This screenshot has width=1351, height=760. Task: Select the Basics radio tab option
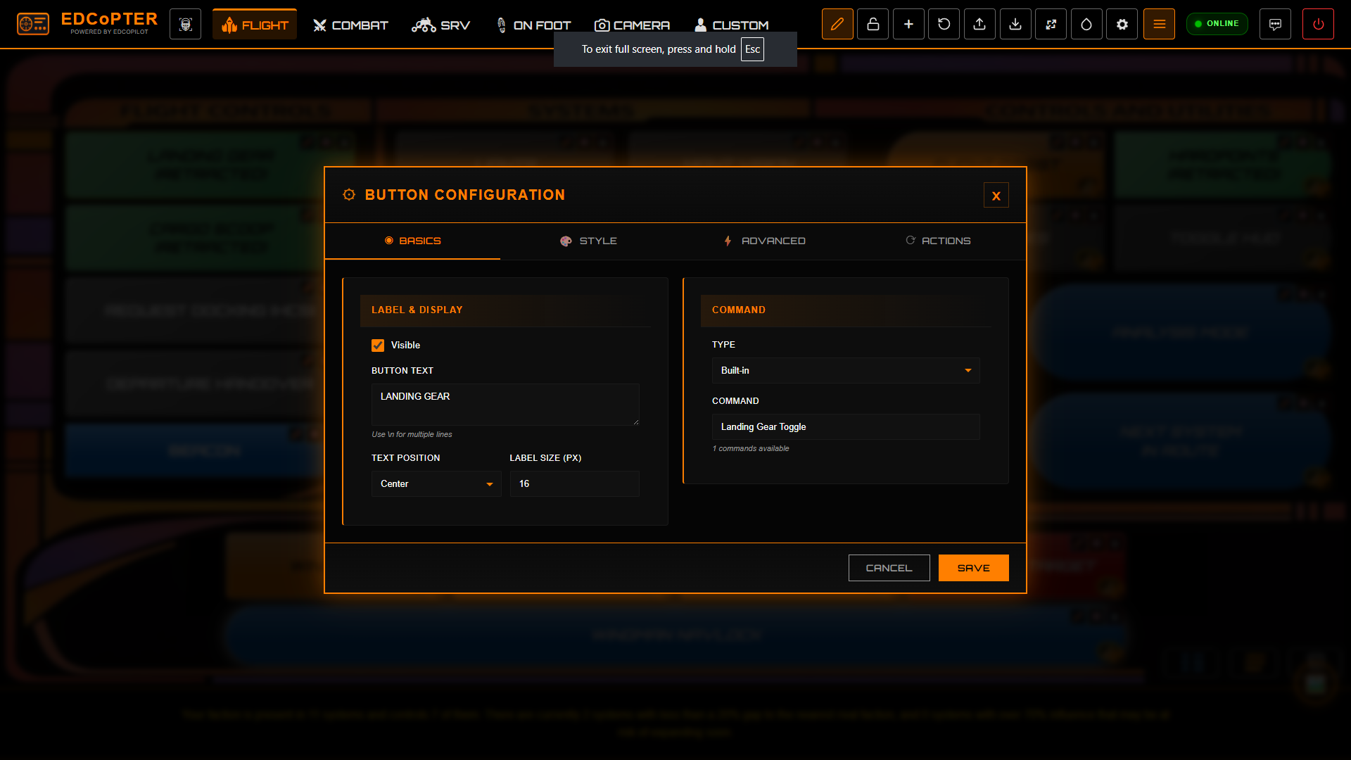[412, 241]
